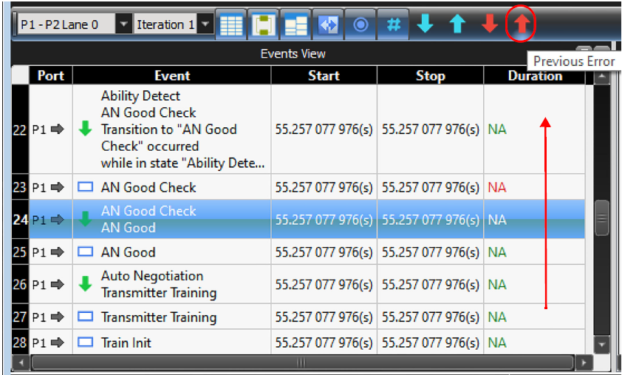Select the circular target toolbar icon
This screenshot has height=375, width=622.
click(360, 24)
